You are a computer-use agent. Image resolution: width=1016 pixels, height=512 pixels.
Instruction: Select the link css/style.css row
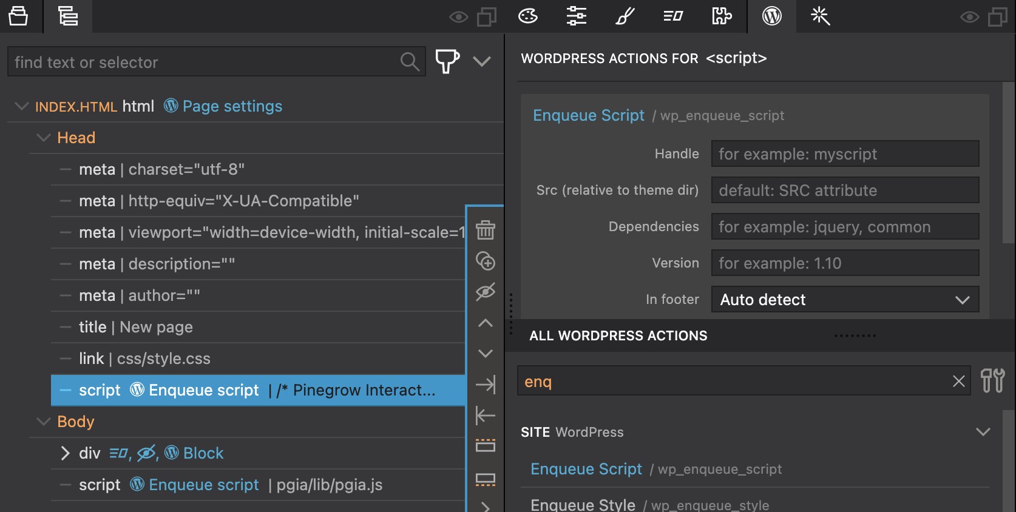coord(258,359)
